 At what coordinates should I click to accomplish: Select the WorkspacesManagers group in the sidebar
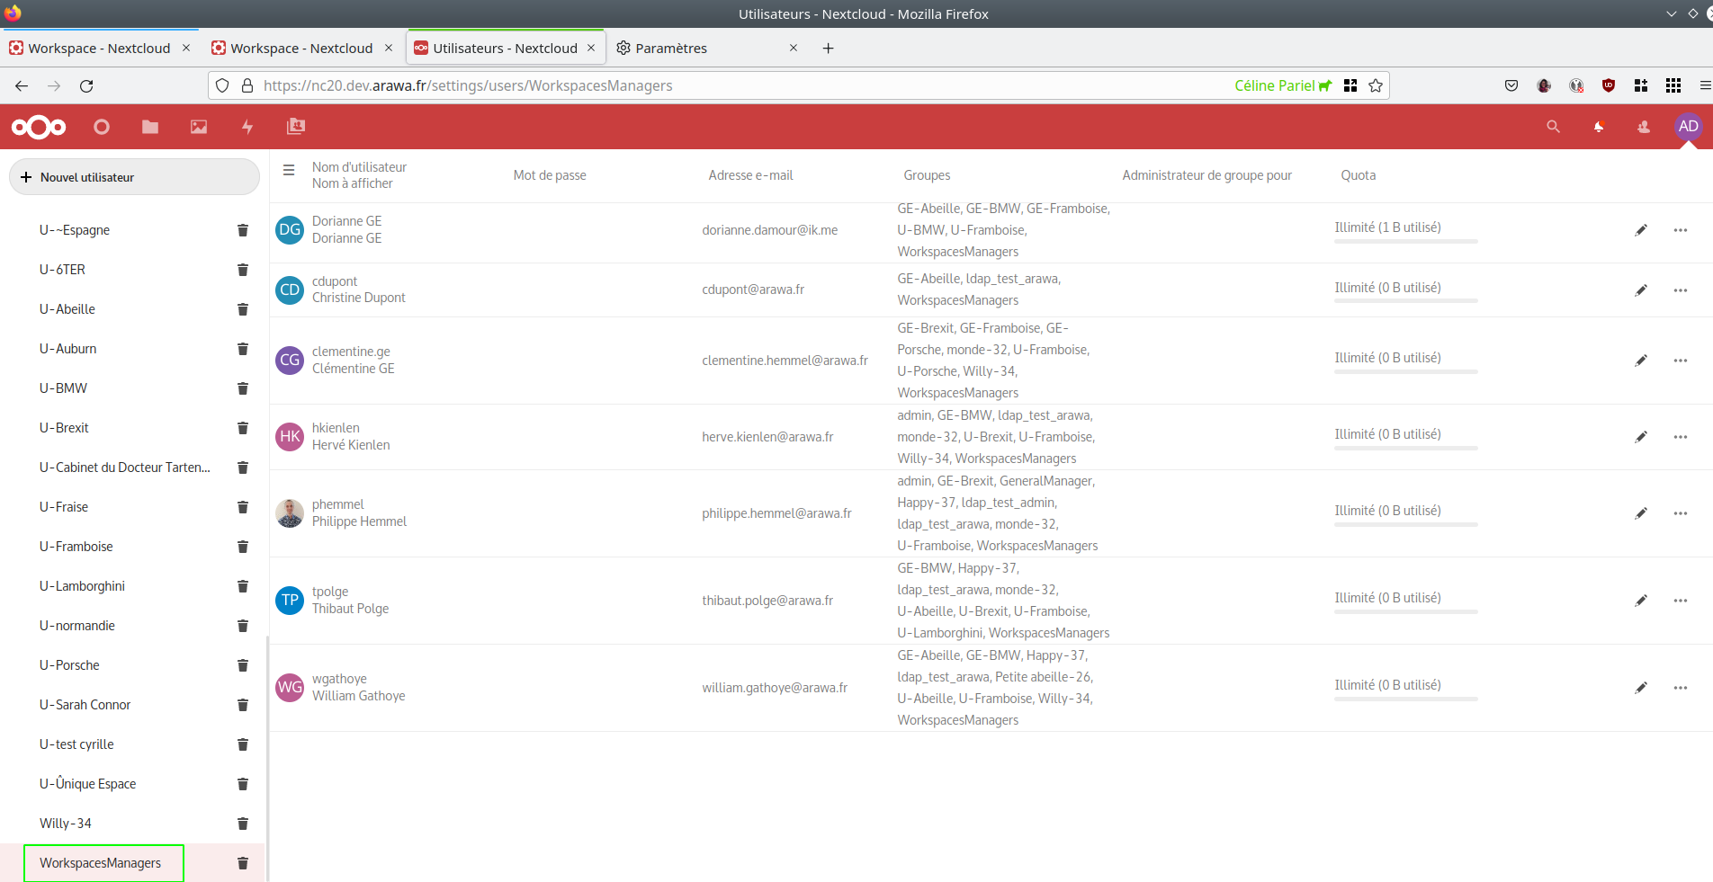100,862
